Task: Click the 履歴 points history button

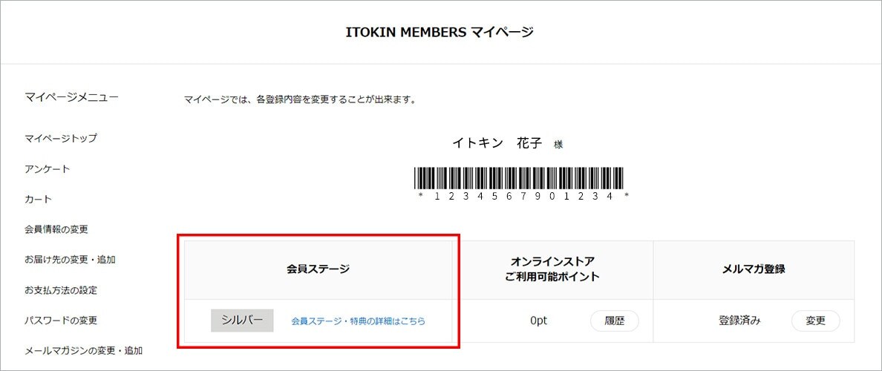Action: coord(614,321)
